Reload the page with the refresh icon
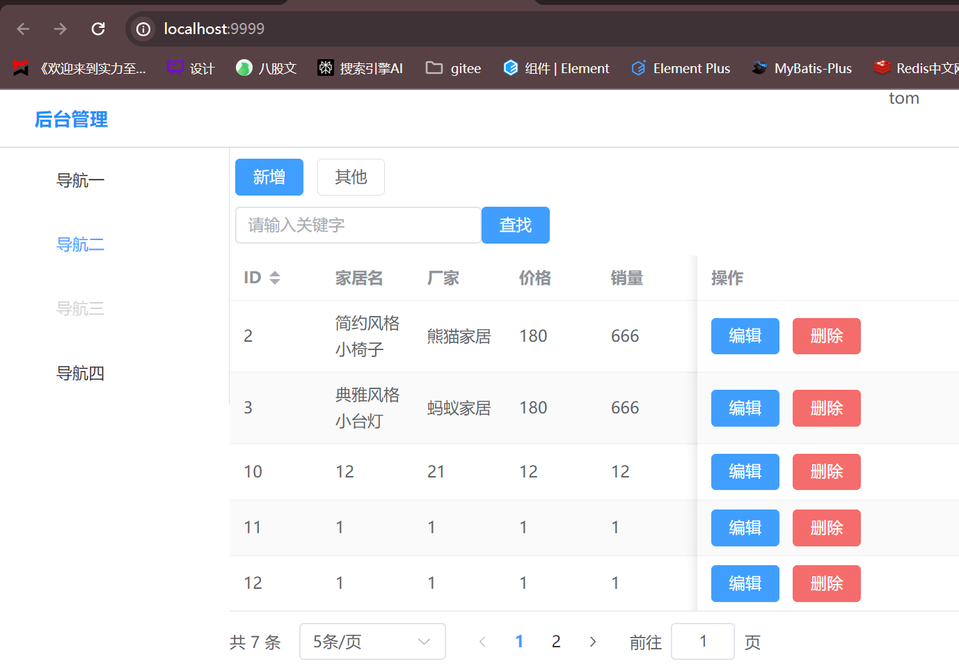This screenshot has width=959, height=664. [x=98, y=29]
